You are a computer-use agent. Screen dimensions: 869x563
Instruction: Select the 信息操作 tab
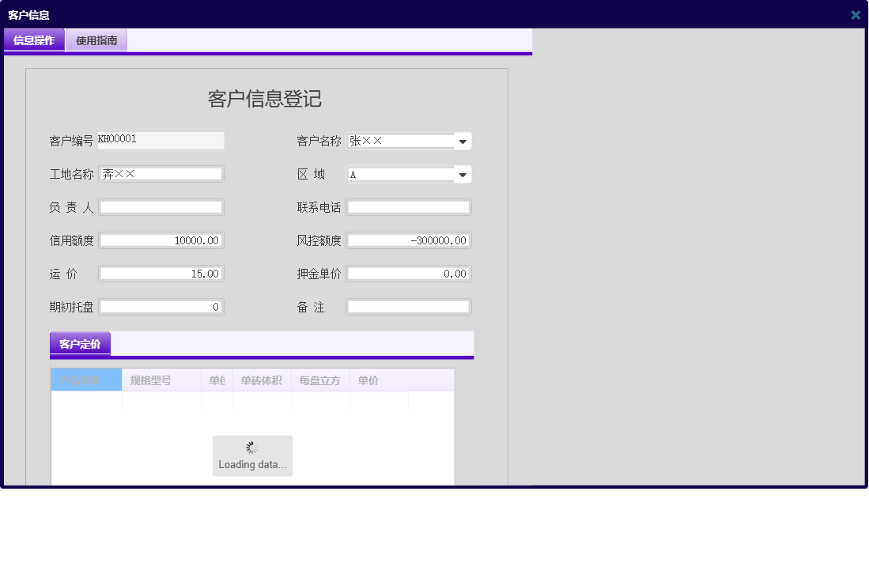tap(34, 39)
